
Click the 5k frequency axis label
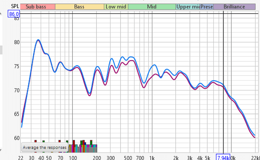(208, 158)
